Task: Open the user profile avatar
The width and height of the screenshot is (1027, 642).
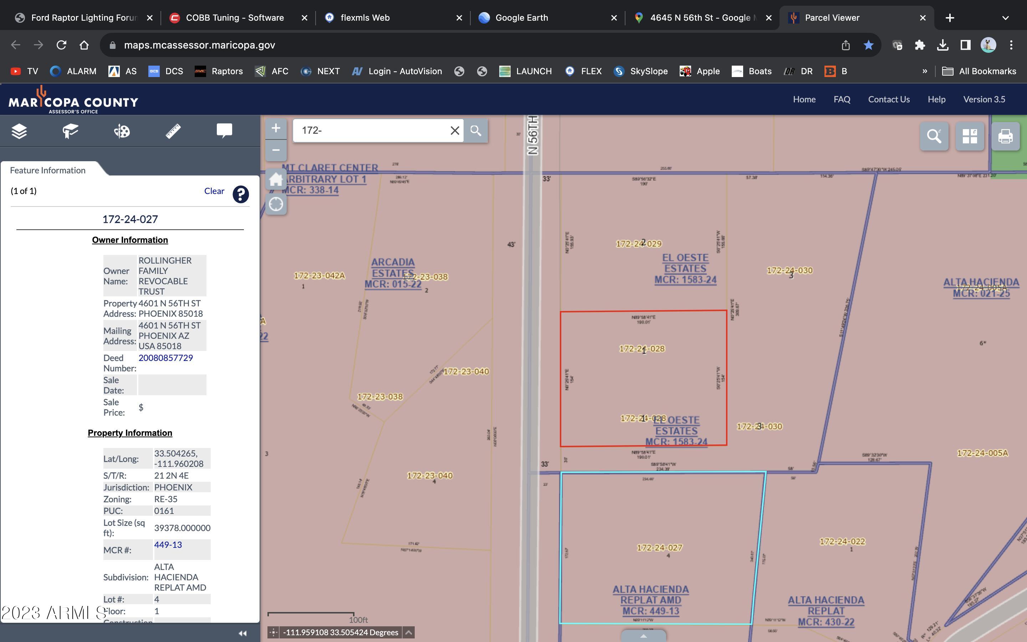Action: (x=988, y=45)
